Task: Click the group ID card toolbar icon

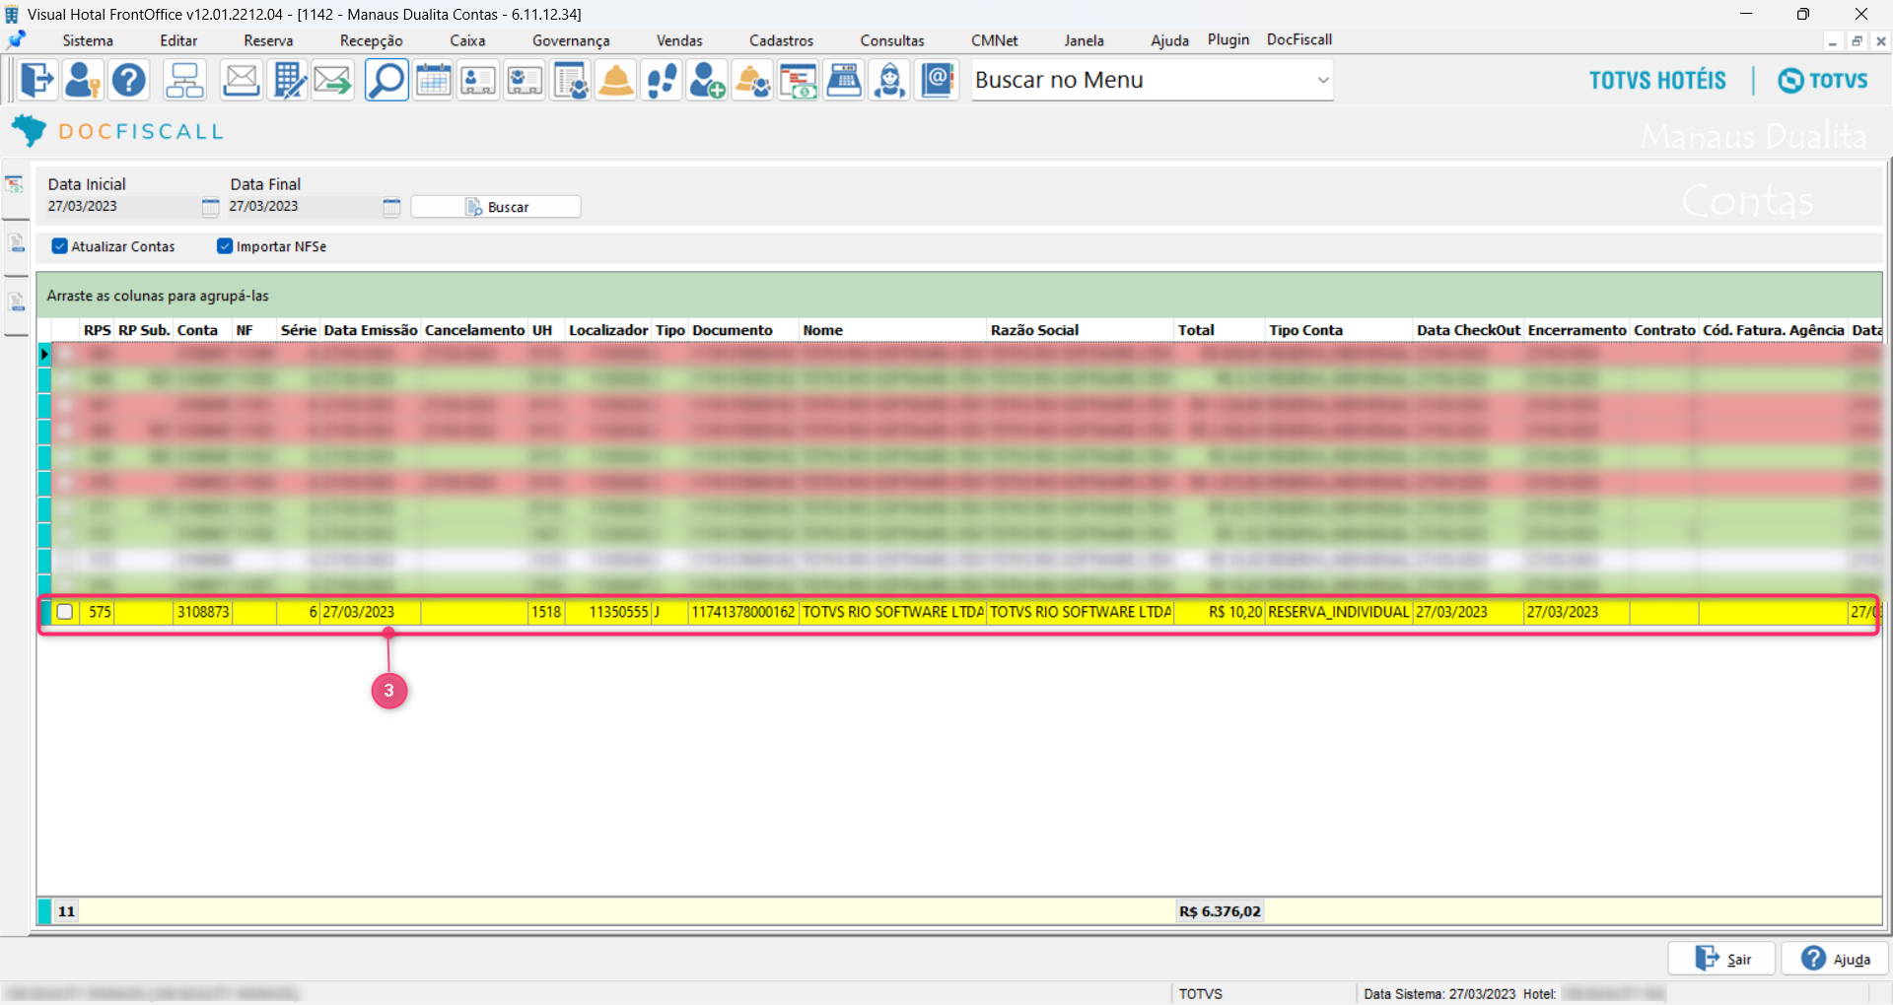Action: (x=525, y=80)
